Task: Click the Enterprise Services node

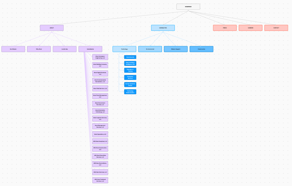Action: click(130, 77)
